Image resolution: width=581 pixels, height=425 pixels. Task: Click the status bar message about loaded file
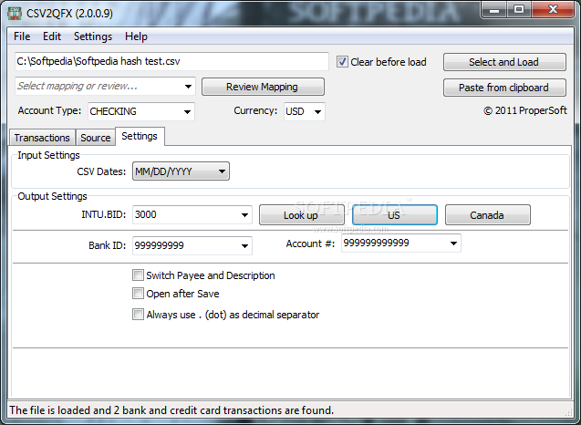click(171, 410)
